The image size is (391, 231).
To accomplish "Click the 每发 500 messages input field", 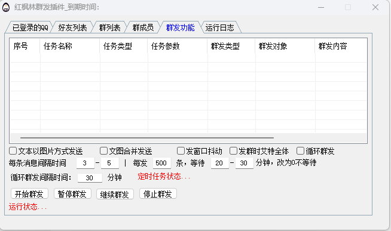I will pyautogui.click(x=162, y=163).
